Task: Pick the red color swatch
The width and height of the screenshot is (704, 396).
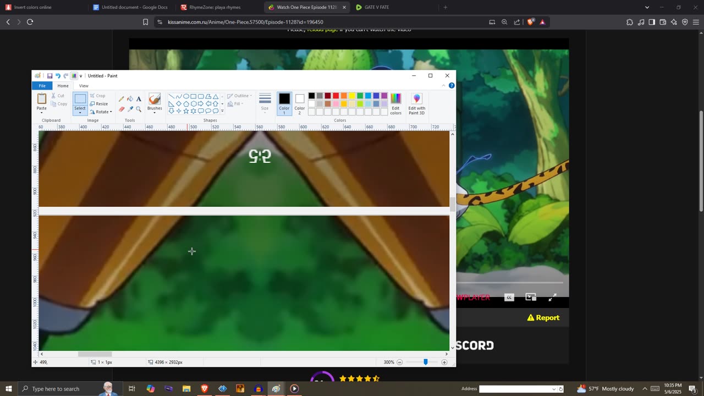Action: tap(335, 96)
